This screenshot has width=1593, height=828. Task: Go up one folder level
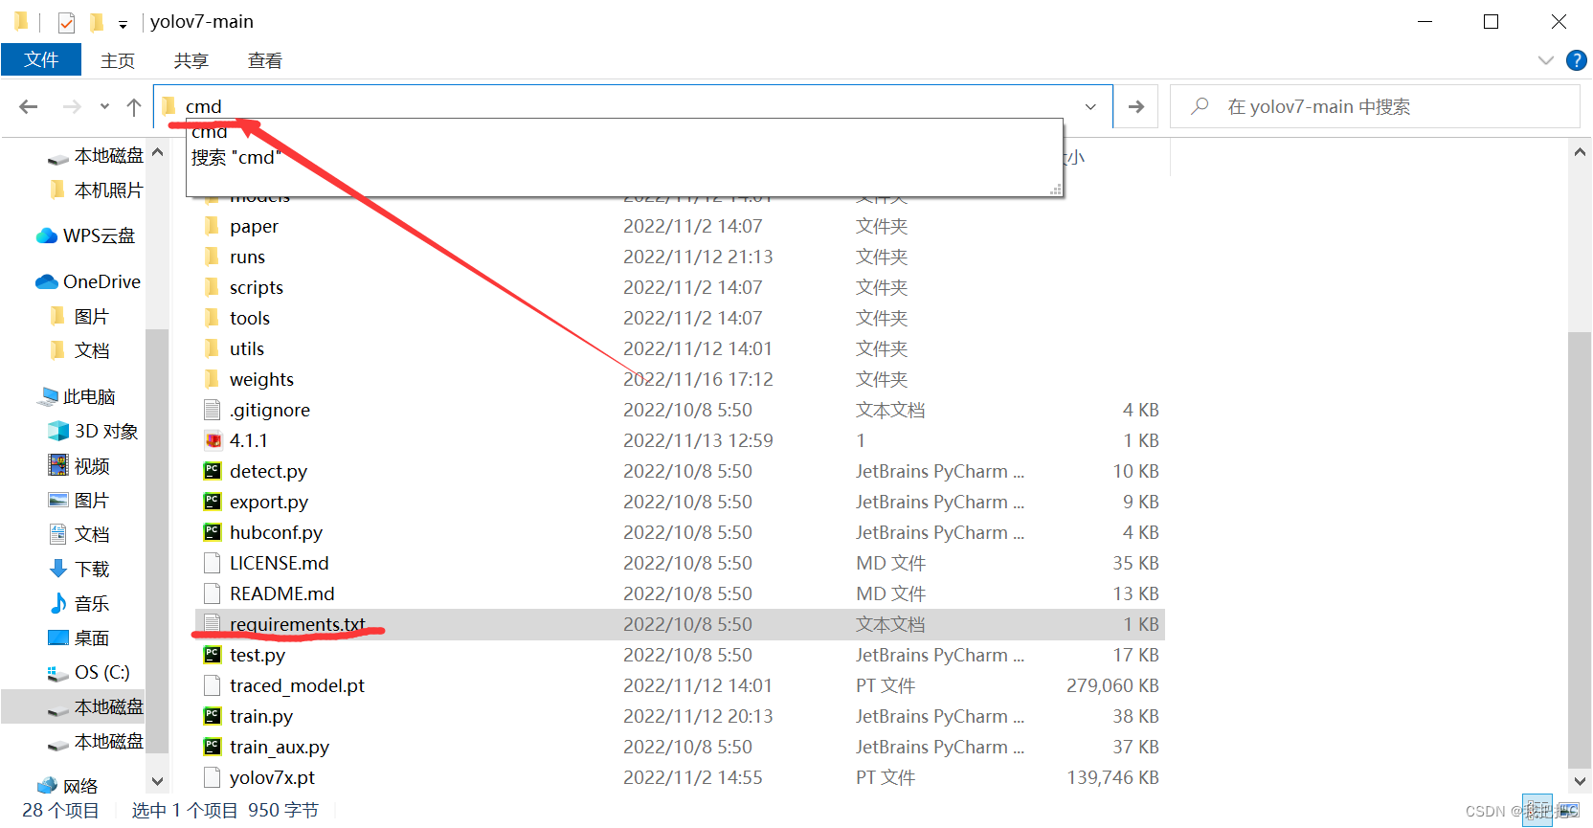[134, 107]
